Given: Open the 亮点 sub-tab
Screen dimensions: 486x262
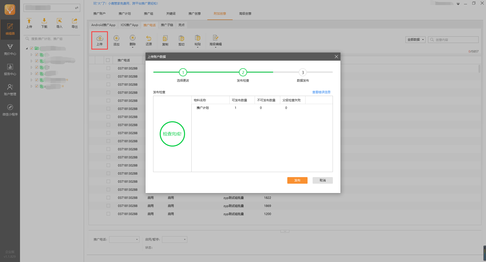Looking at the screenshot, I should click(x=181, y=25).
